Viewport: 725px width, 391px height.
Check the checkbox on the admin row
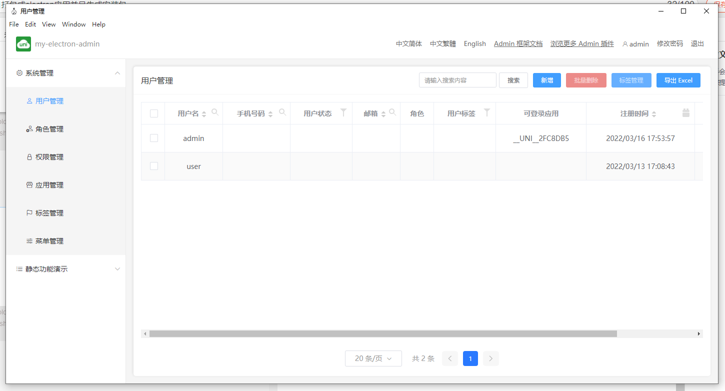(153, 138)
